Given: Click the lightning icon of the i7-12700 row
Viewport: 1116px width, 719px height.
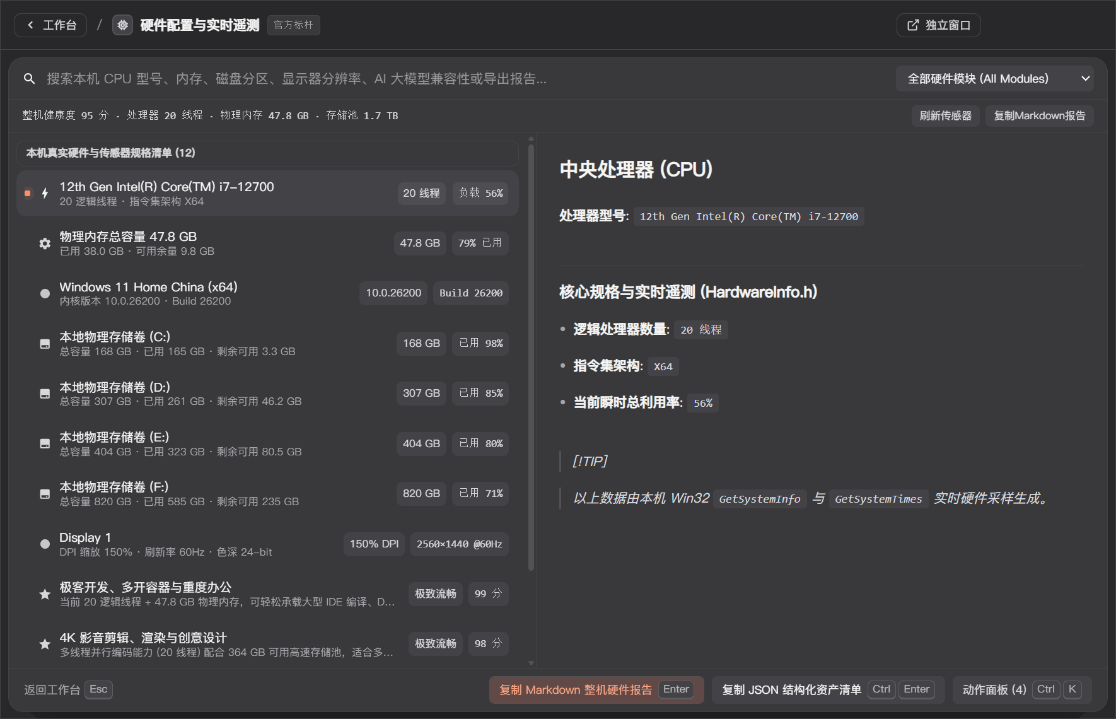Looking at the screenshot, I should click(x=45, y=193).
